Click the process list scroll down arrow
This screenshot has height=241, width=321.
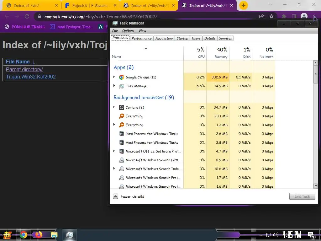(x=315, y=186)
